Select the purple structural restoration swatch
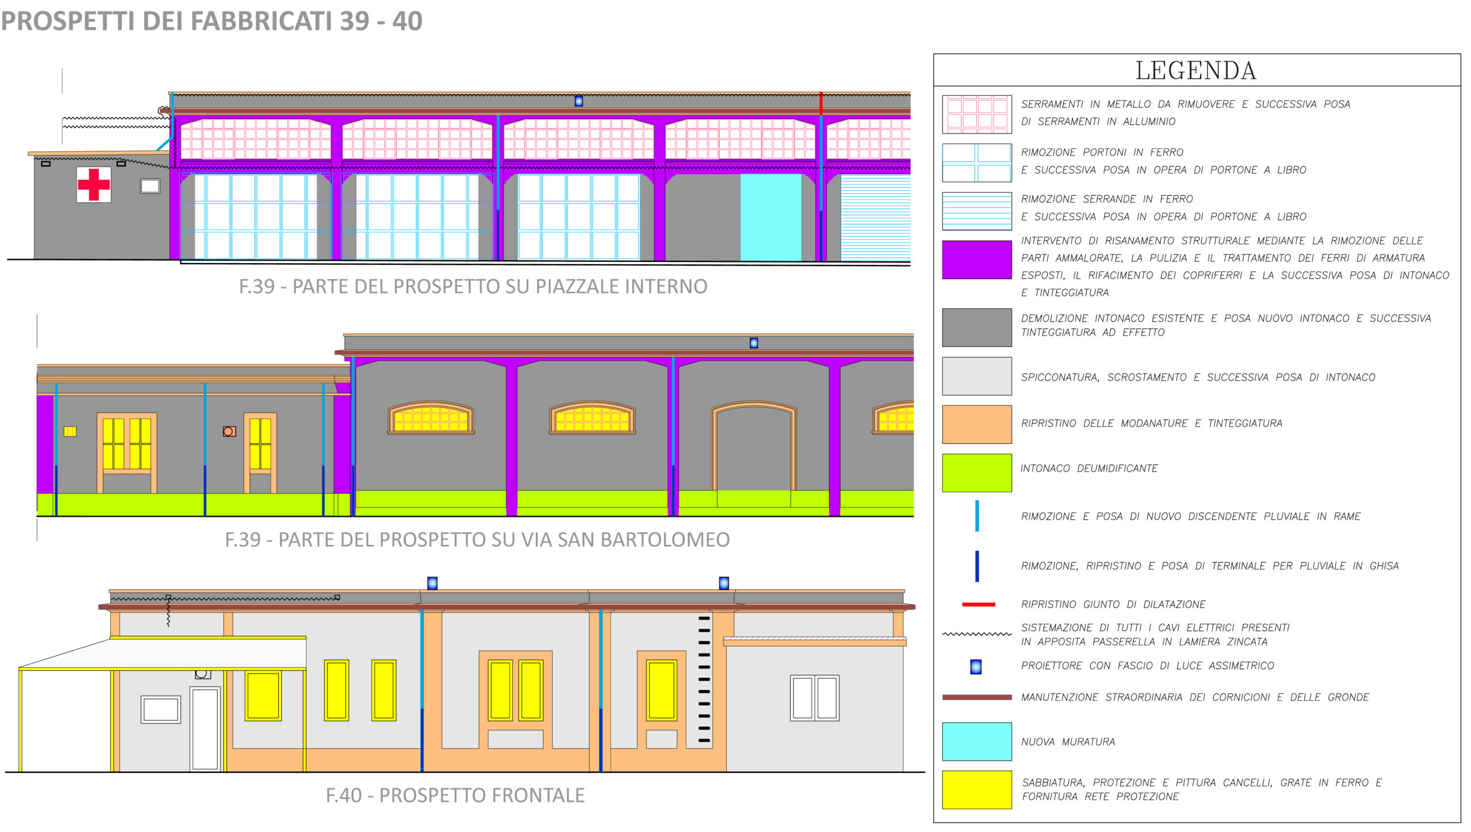1471x832 pixels. coord(977,260)
